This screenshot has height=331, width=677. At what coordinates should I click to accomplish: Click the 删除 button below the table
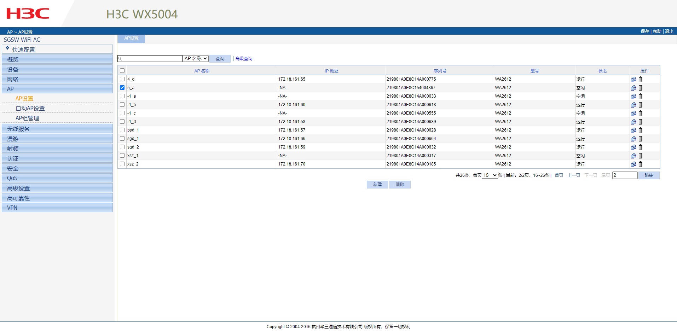[400, 185]
